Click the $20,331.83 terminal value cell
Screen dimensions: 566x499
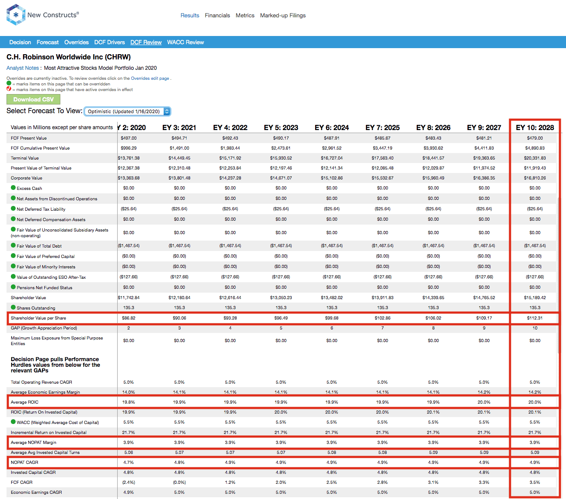tap(535, 158)
